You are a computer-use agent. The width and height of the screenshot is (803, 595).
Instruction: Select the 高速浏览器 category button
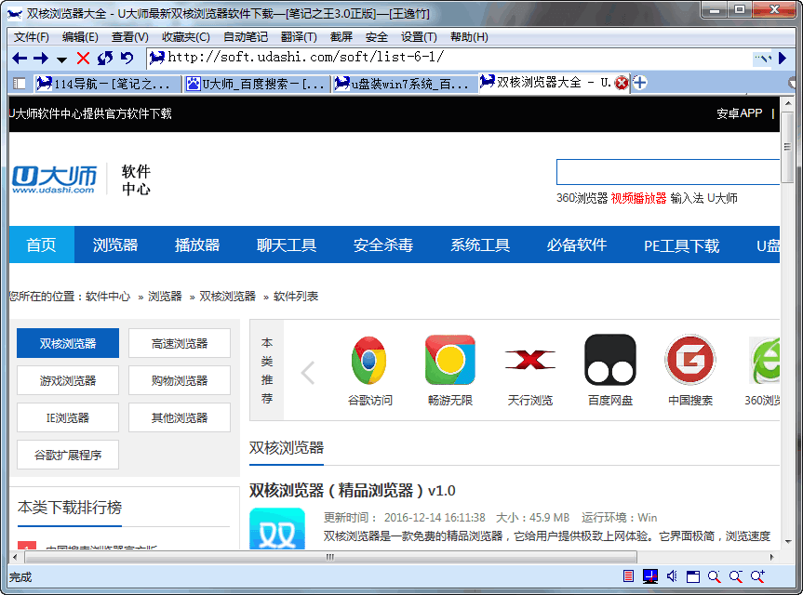[x=180, y=343]
